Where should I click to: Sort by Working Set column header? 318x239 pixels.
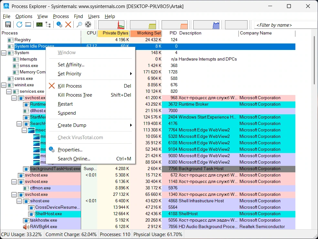pyautogui.click(x=146, y=33)
